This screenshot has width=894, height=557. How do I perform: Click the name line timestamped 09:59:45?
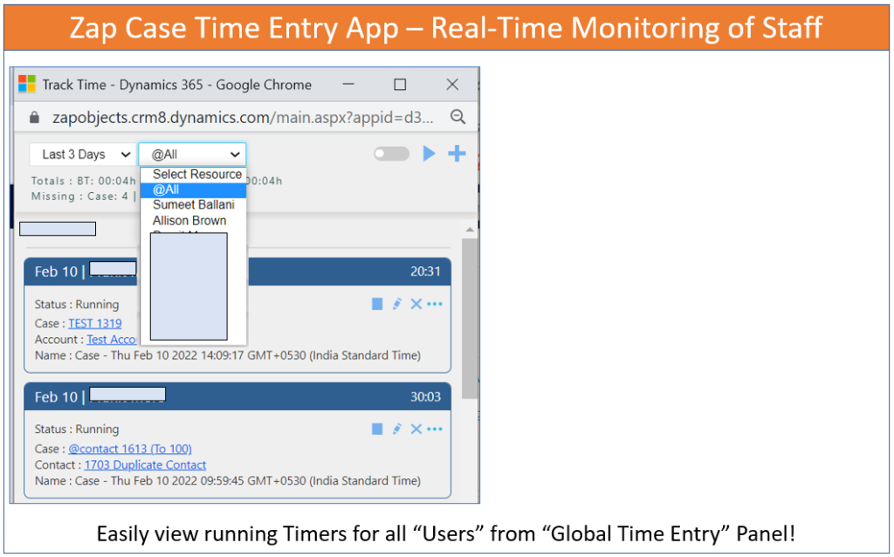228,480
